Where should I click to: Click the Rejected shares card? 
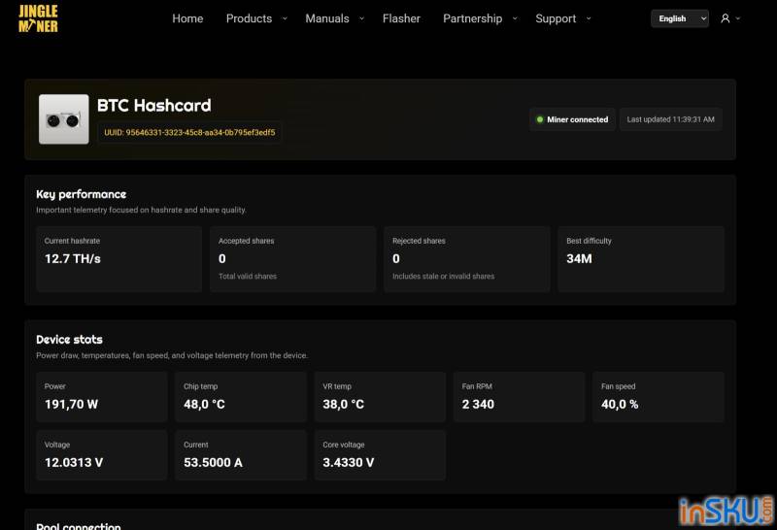pyautogui.click(x=466, y=259)
